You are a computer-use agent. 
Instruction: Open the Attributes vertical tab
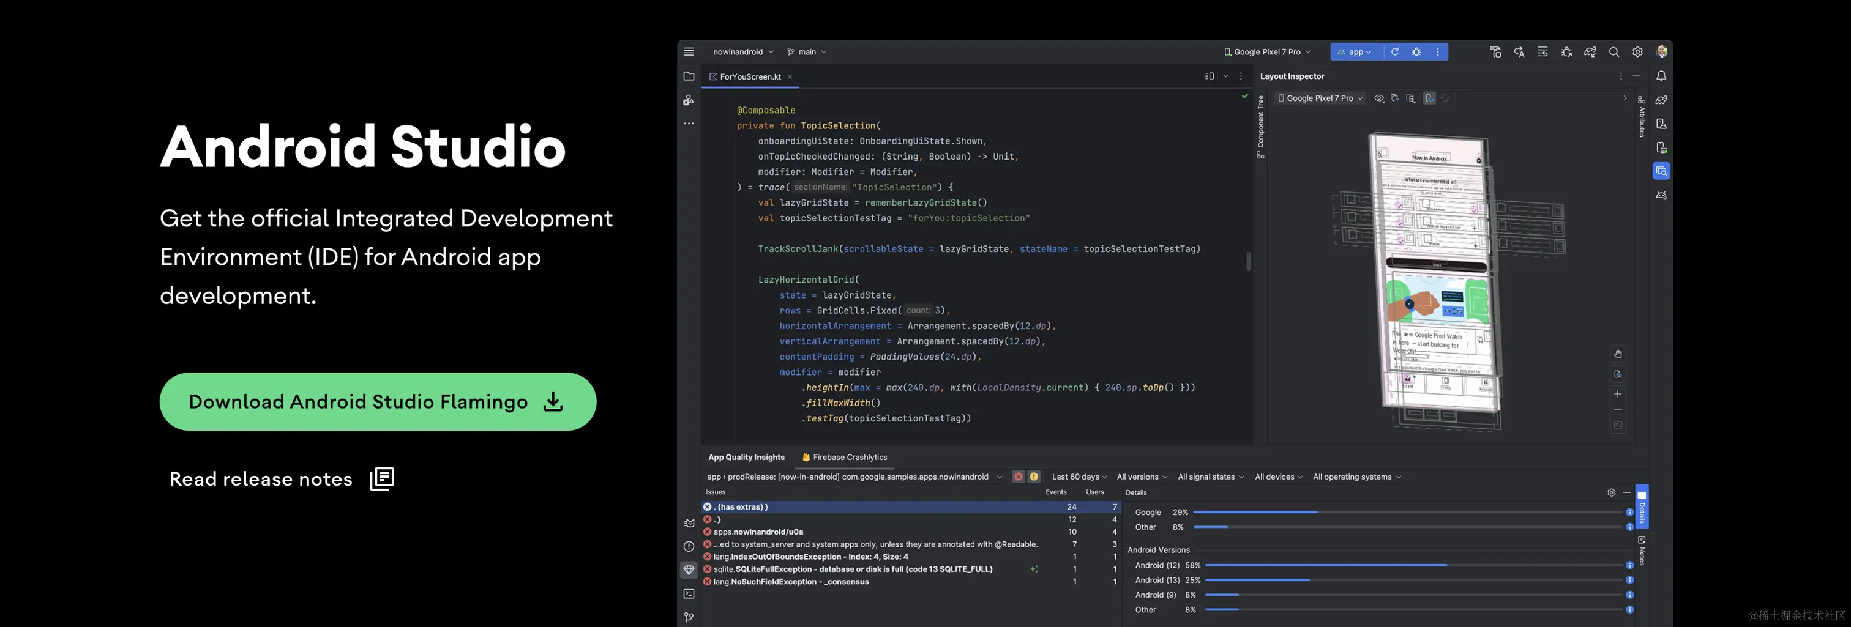pos(1641,116)
